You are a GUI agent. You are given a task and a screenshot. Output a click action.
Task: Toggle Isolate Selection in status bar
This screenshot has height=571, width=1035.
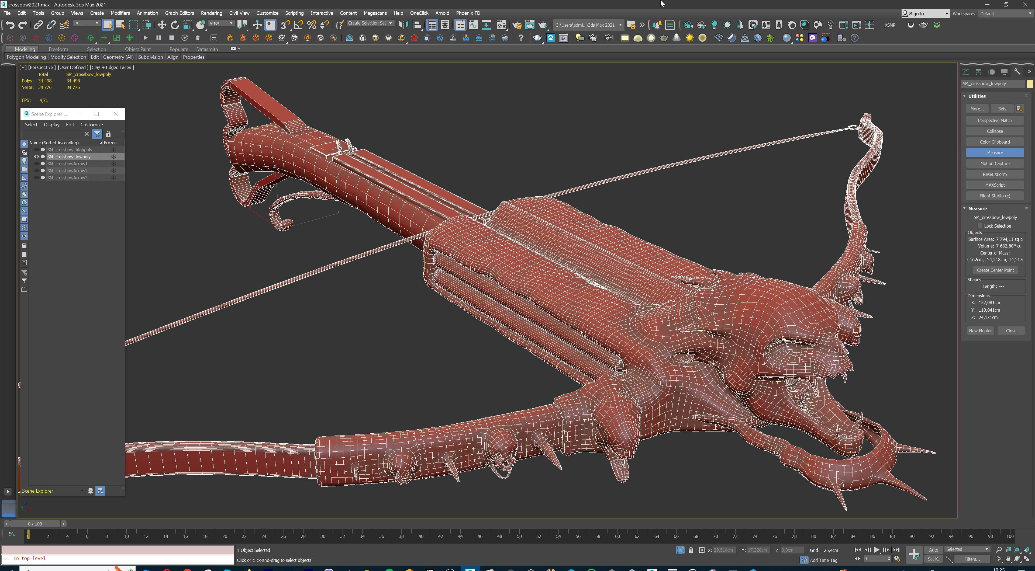tap(680, 550)
